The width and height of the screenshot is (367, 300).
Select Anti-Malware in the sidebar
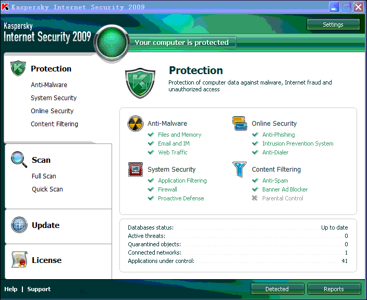pyautogui.click(x=49, y=85)
